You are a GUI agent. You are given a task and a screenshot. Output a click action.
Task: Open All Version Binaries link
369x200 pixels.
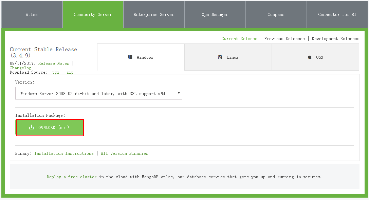pos(125,153)
